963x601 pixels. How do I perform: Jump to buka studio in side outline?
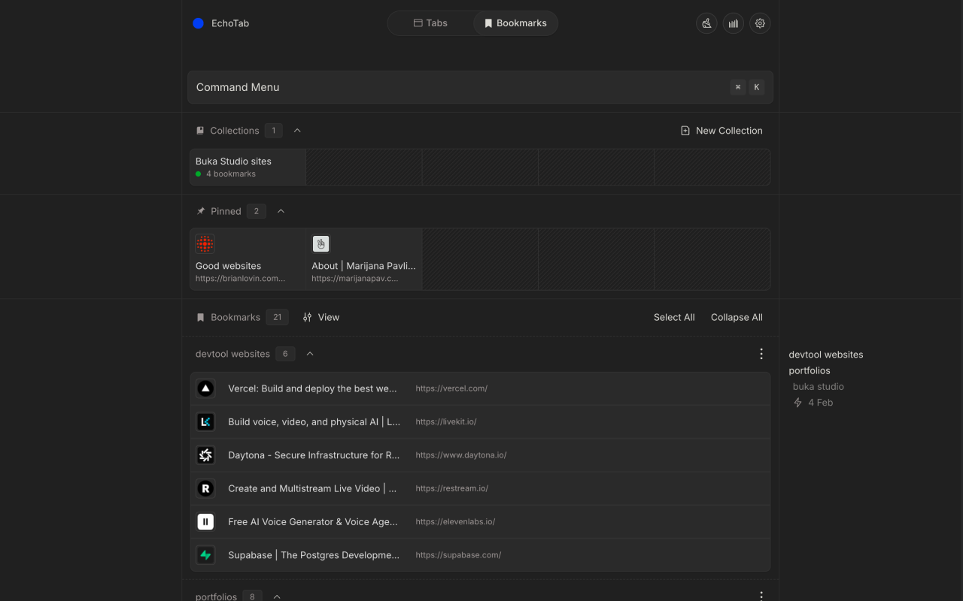[819, 387]
